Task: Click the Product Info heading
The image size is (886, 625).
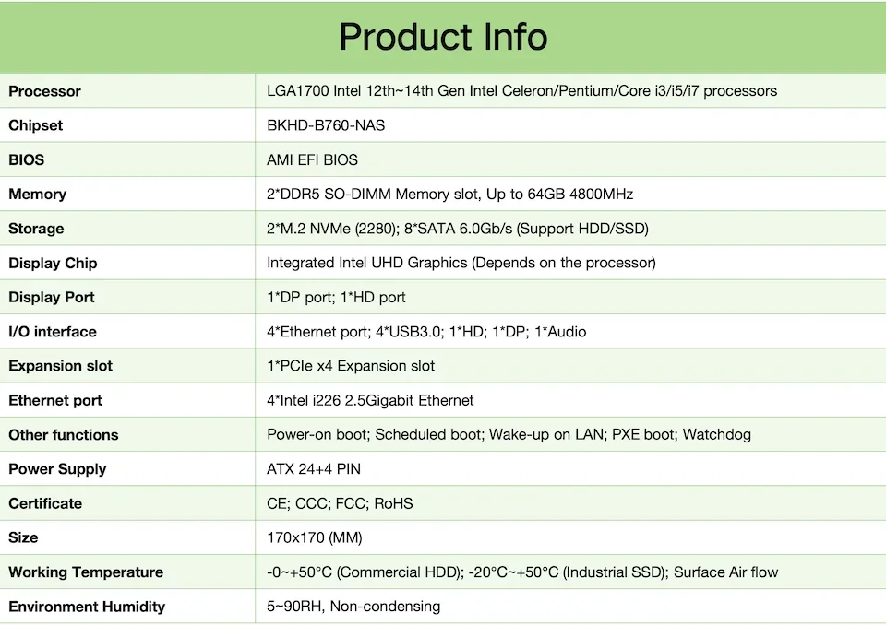Action: 443,37
